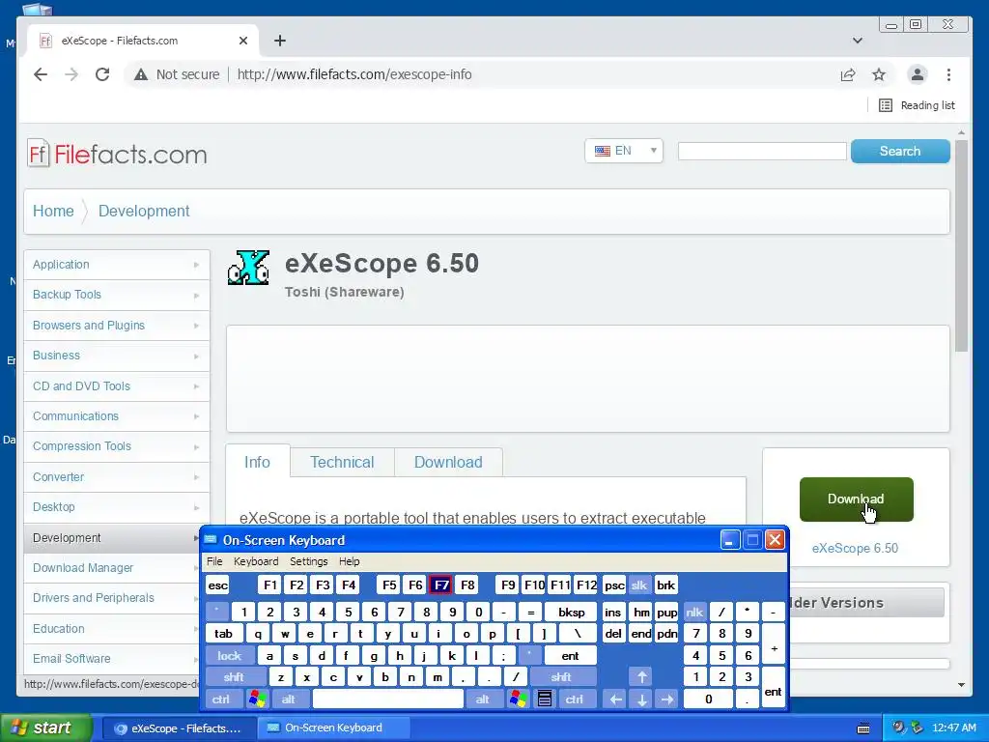Open Drivers and Peripherals category
The width and height of the screenshot is (989, 742).
(x=112, y=598)
